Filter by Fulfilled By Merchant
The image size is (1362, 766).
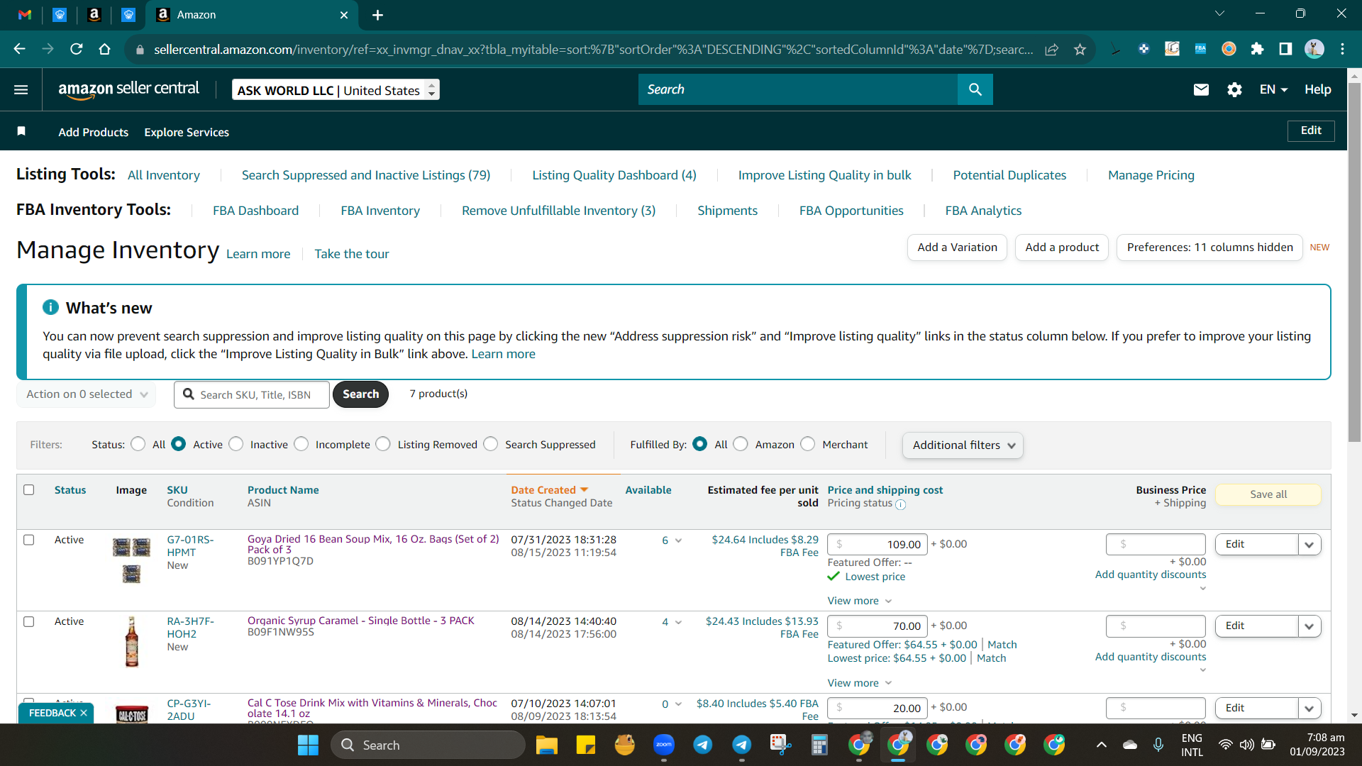click(x=808, y=445)
